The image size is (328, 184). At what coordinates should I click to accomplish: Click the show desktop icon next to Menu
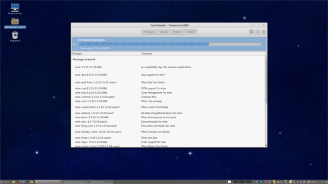pyautogui.click(x=14, y=182)
